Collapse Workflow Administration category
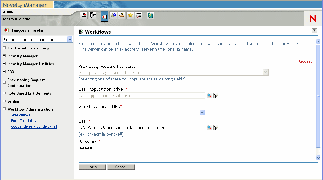This screenshot has height=180, width=323. pyautogui.click(x=4, y=109)
